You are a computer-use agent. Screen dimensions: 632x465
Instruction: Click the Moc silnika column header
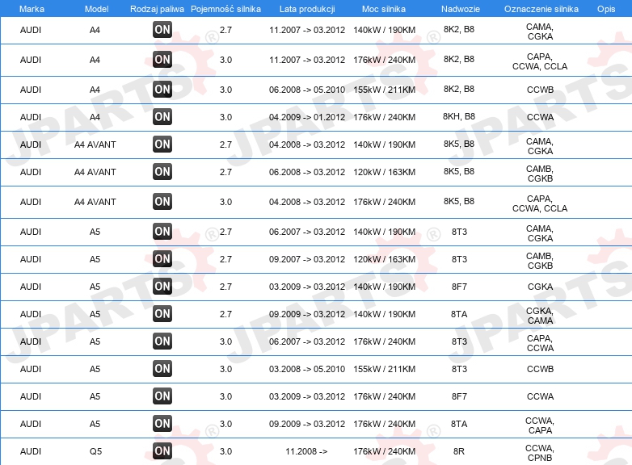coord(384,9)
